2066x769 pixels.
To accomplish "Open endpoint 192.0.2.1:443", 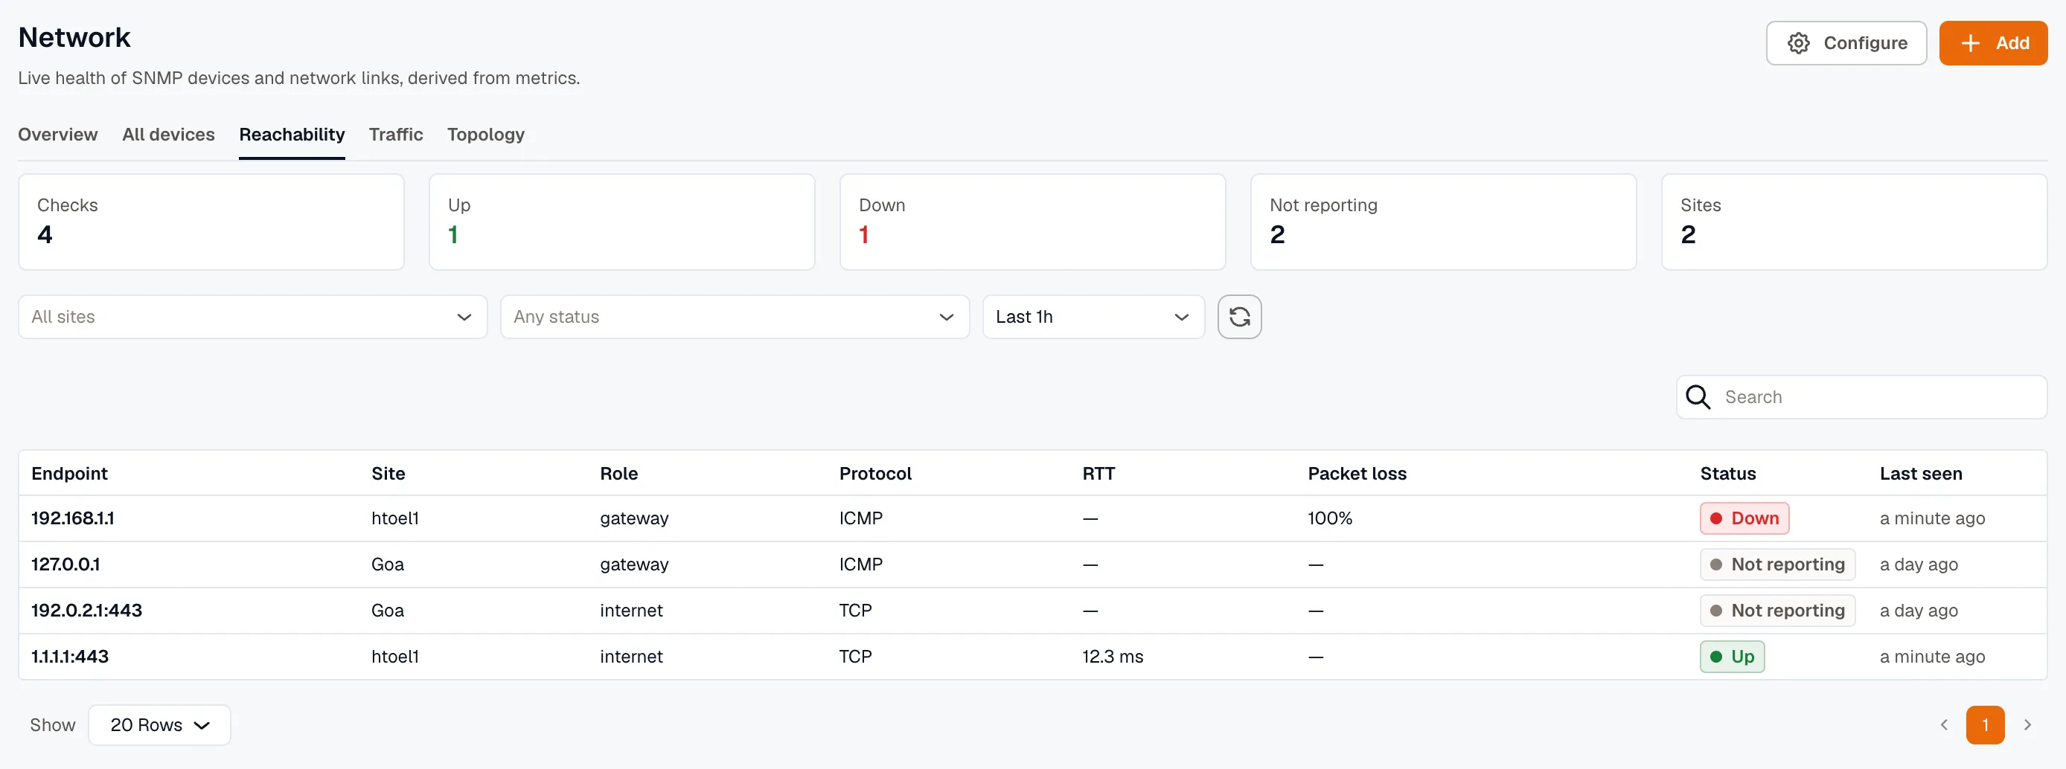I will click(x=86, y=611).
